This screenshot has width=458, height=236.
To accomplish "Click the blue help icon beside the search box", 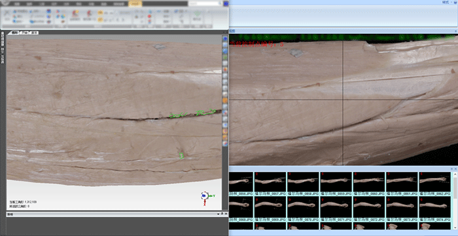I will click(x=226, y=3).
